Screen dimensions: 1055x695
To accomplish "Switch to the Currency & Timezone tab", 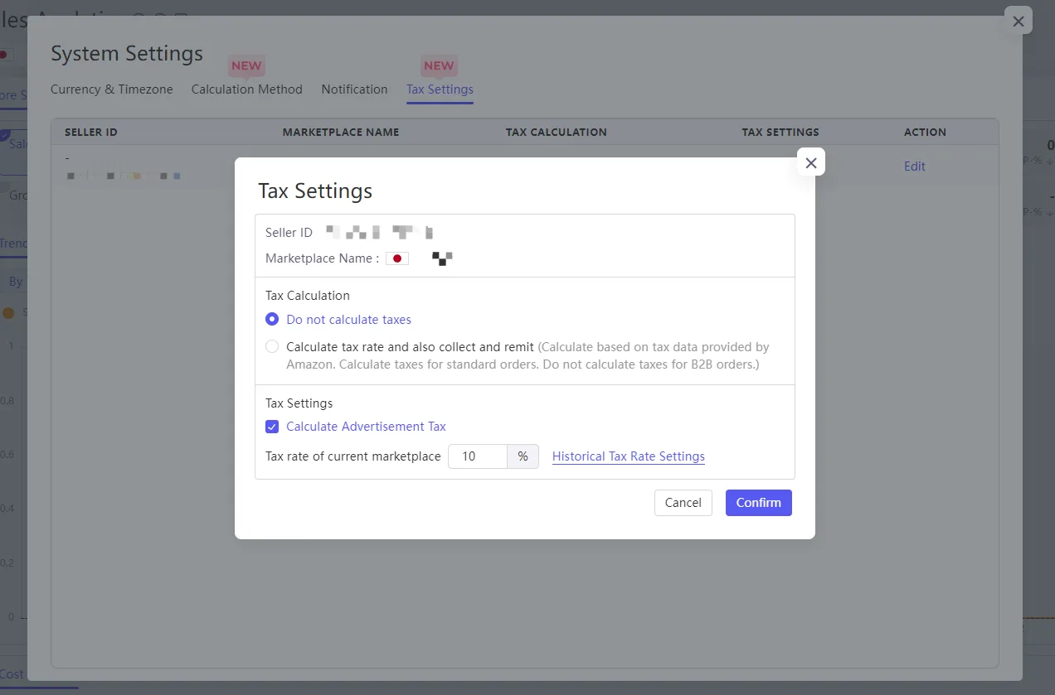I will pos(112,89).
